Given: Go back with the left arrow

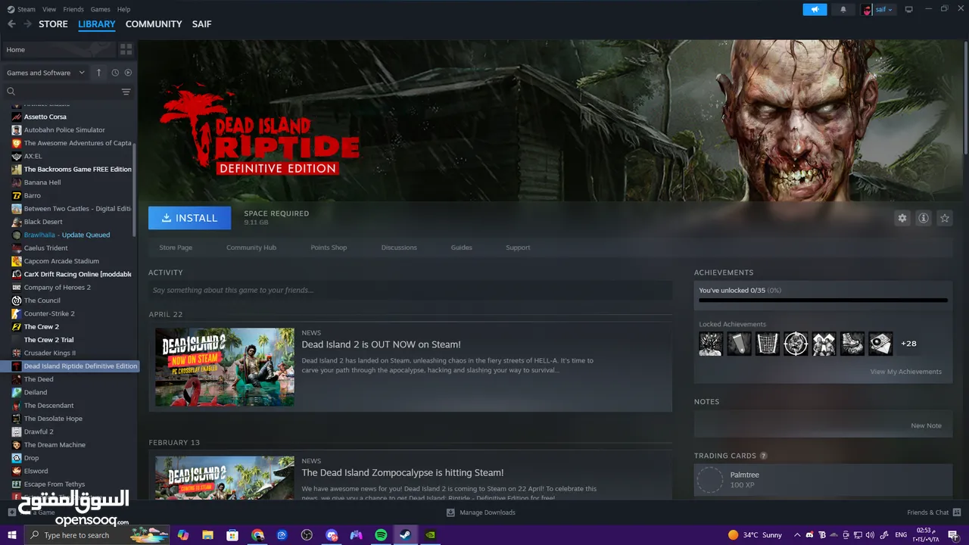Looking at the screenshot, I should pyautogui.click(x=11, y=24).
